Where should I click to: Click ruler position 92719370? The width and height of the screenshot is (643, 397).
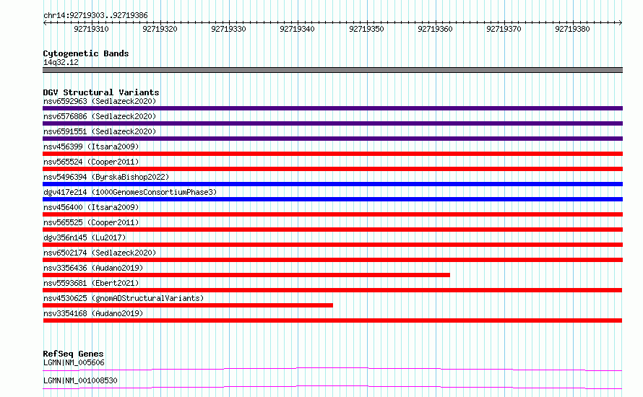[504, 29]
